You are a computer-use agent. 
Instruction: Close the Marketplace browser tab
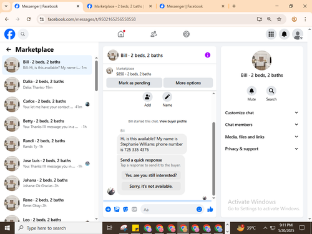[x=150, y=6]
